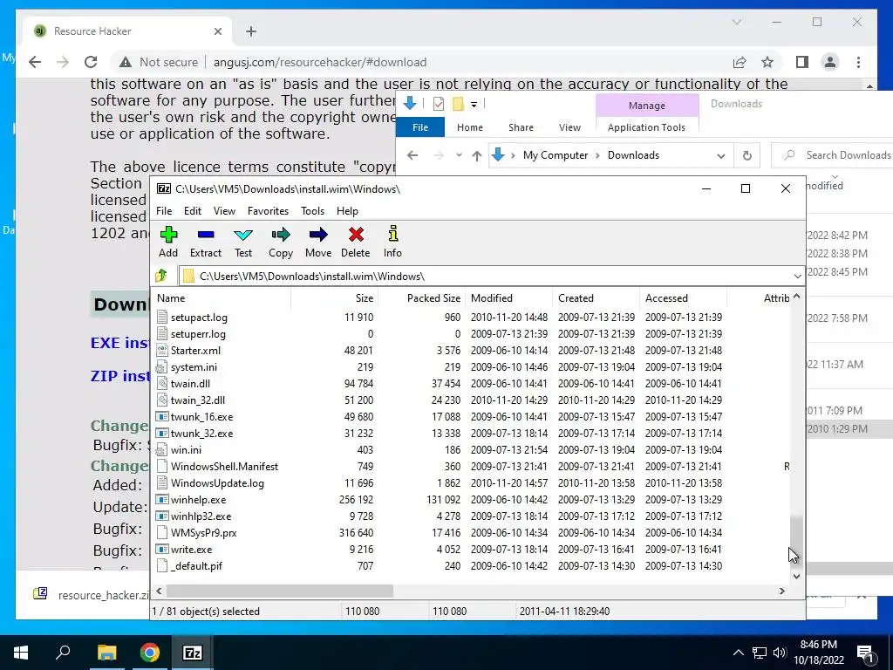Click the Properties quick access icon in Explorer
The image size is (893, 670).
[438, 104]
